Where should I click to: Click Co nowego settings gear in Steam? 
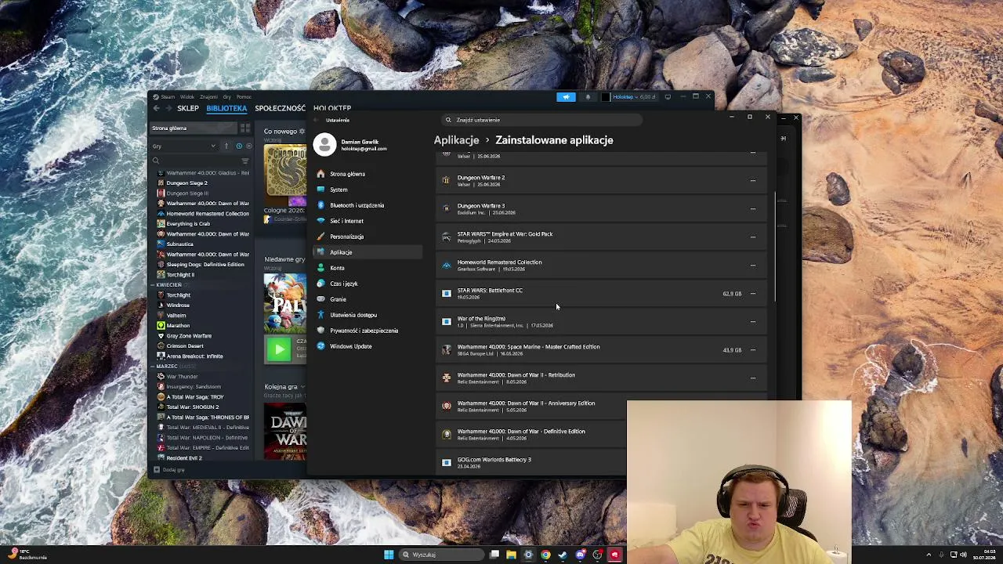coord(302,132)
